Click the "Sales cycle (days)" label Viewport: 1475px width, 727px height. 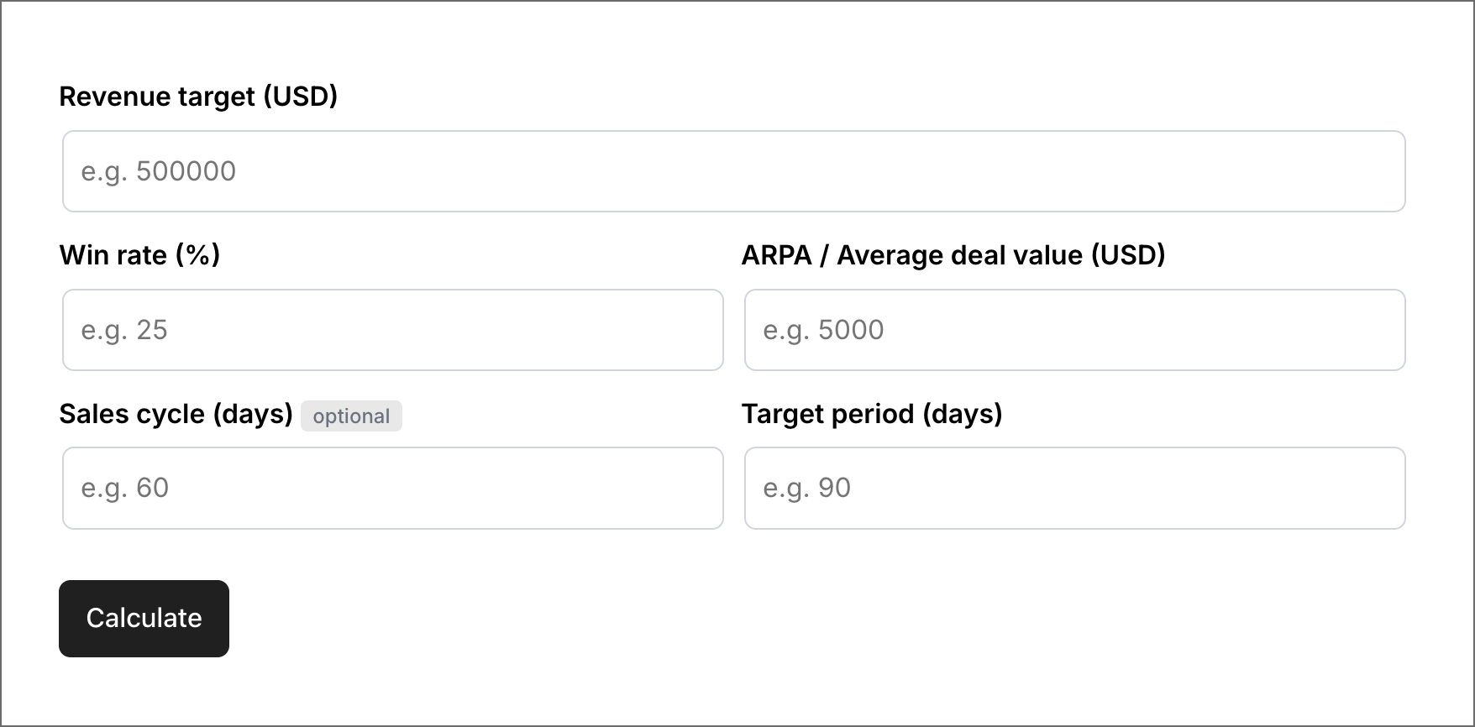[x=176, y=414]
